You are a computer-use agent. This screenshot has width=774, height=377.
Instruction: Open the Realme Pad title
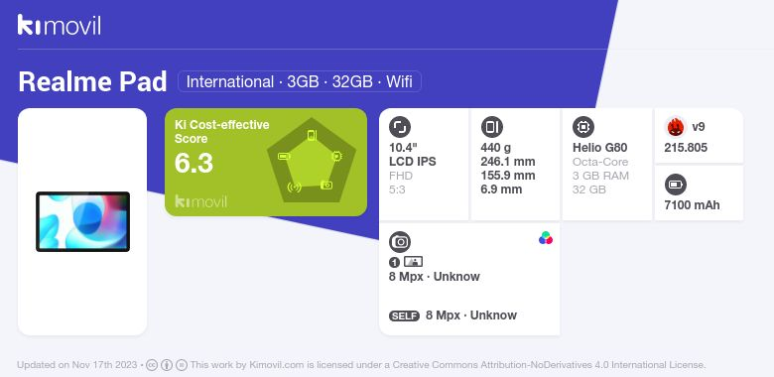coord(93,82)
